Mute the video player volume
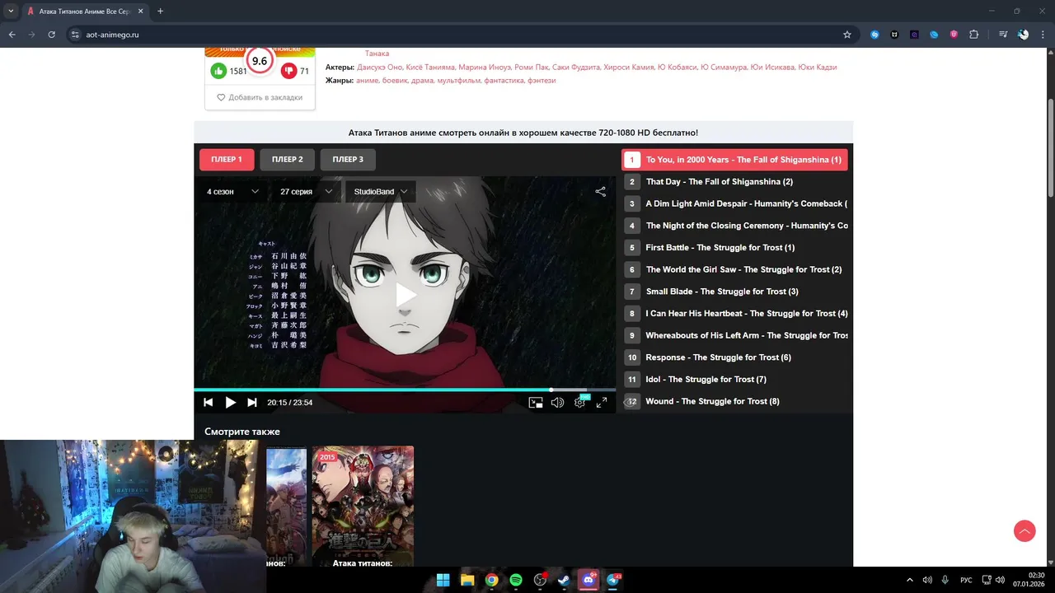This screenshot has height=593, width=1055. click(x=557, y=403)
